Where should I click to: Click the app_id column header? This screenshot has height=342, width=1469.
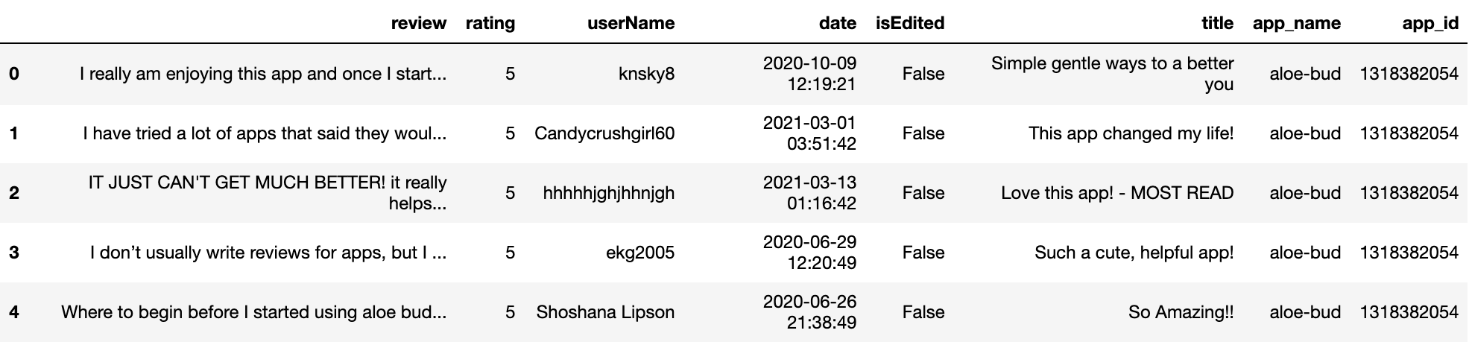1429,23
